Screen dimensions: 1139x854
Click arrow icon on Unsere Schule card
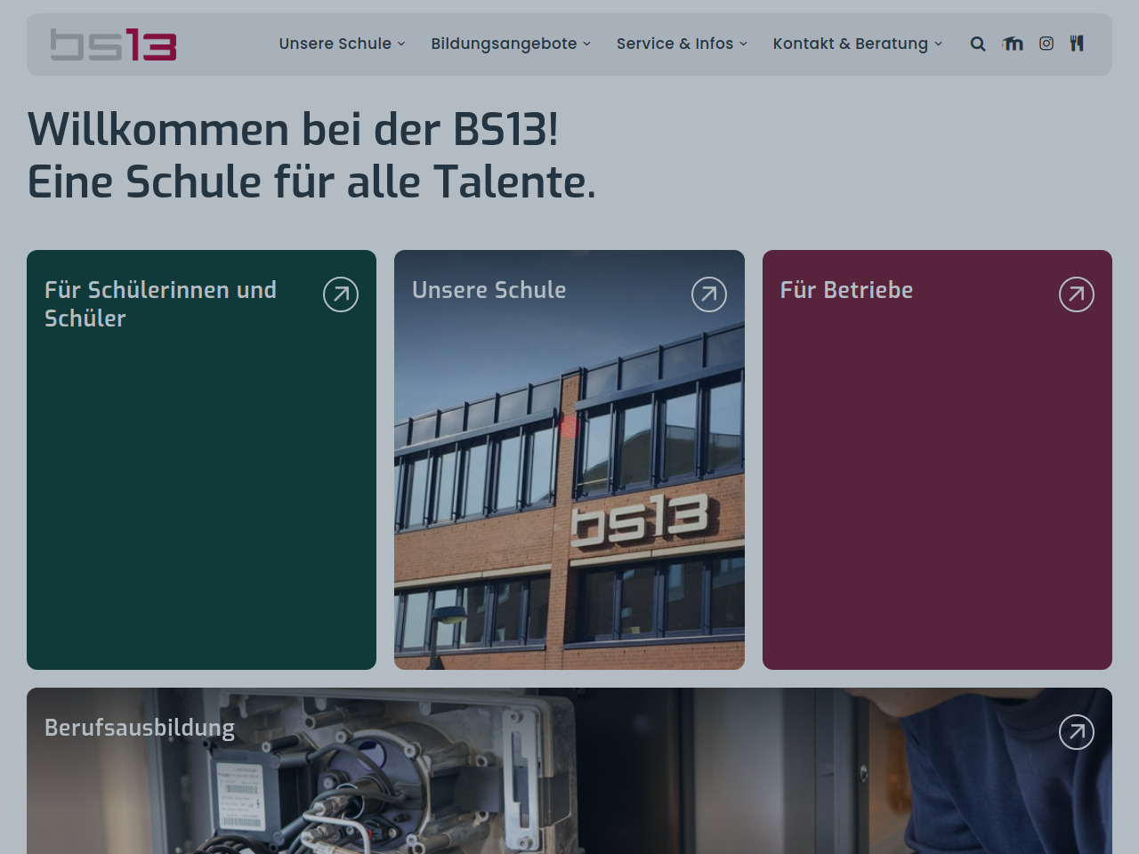(x=709, y=294)
